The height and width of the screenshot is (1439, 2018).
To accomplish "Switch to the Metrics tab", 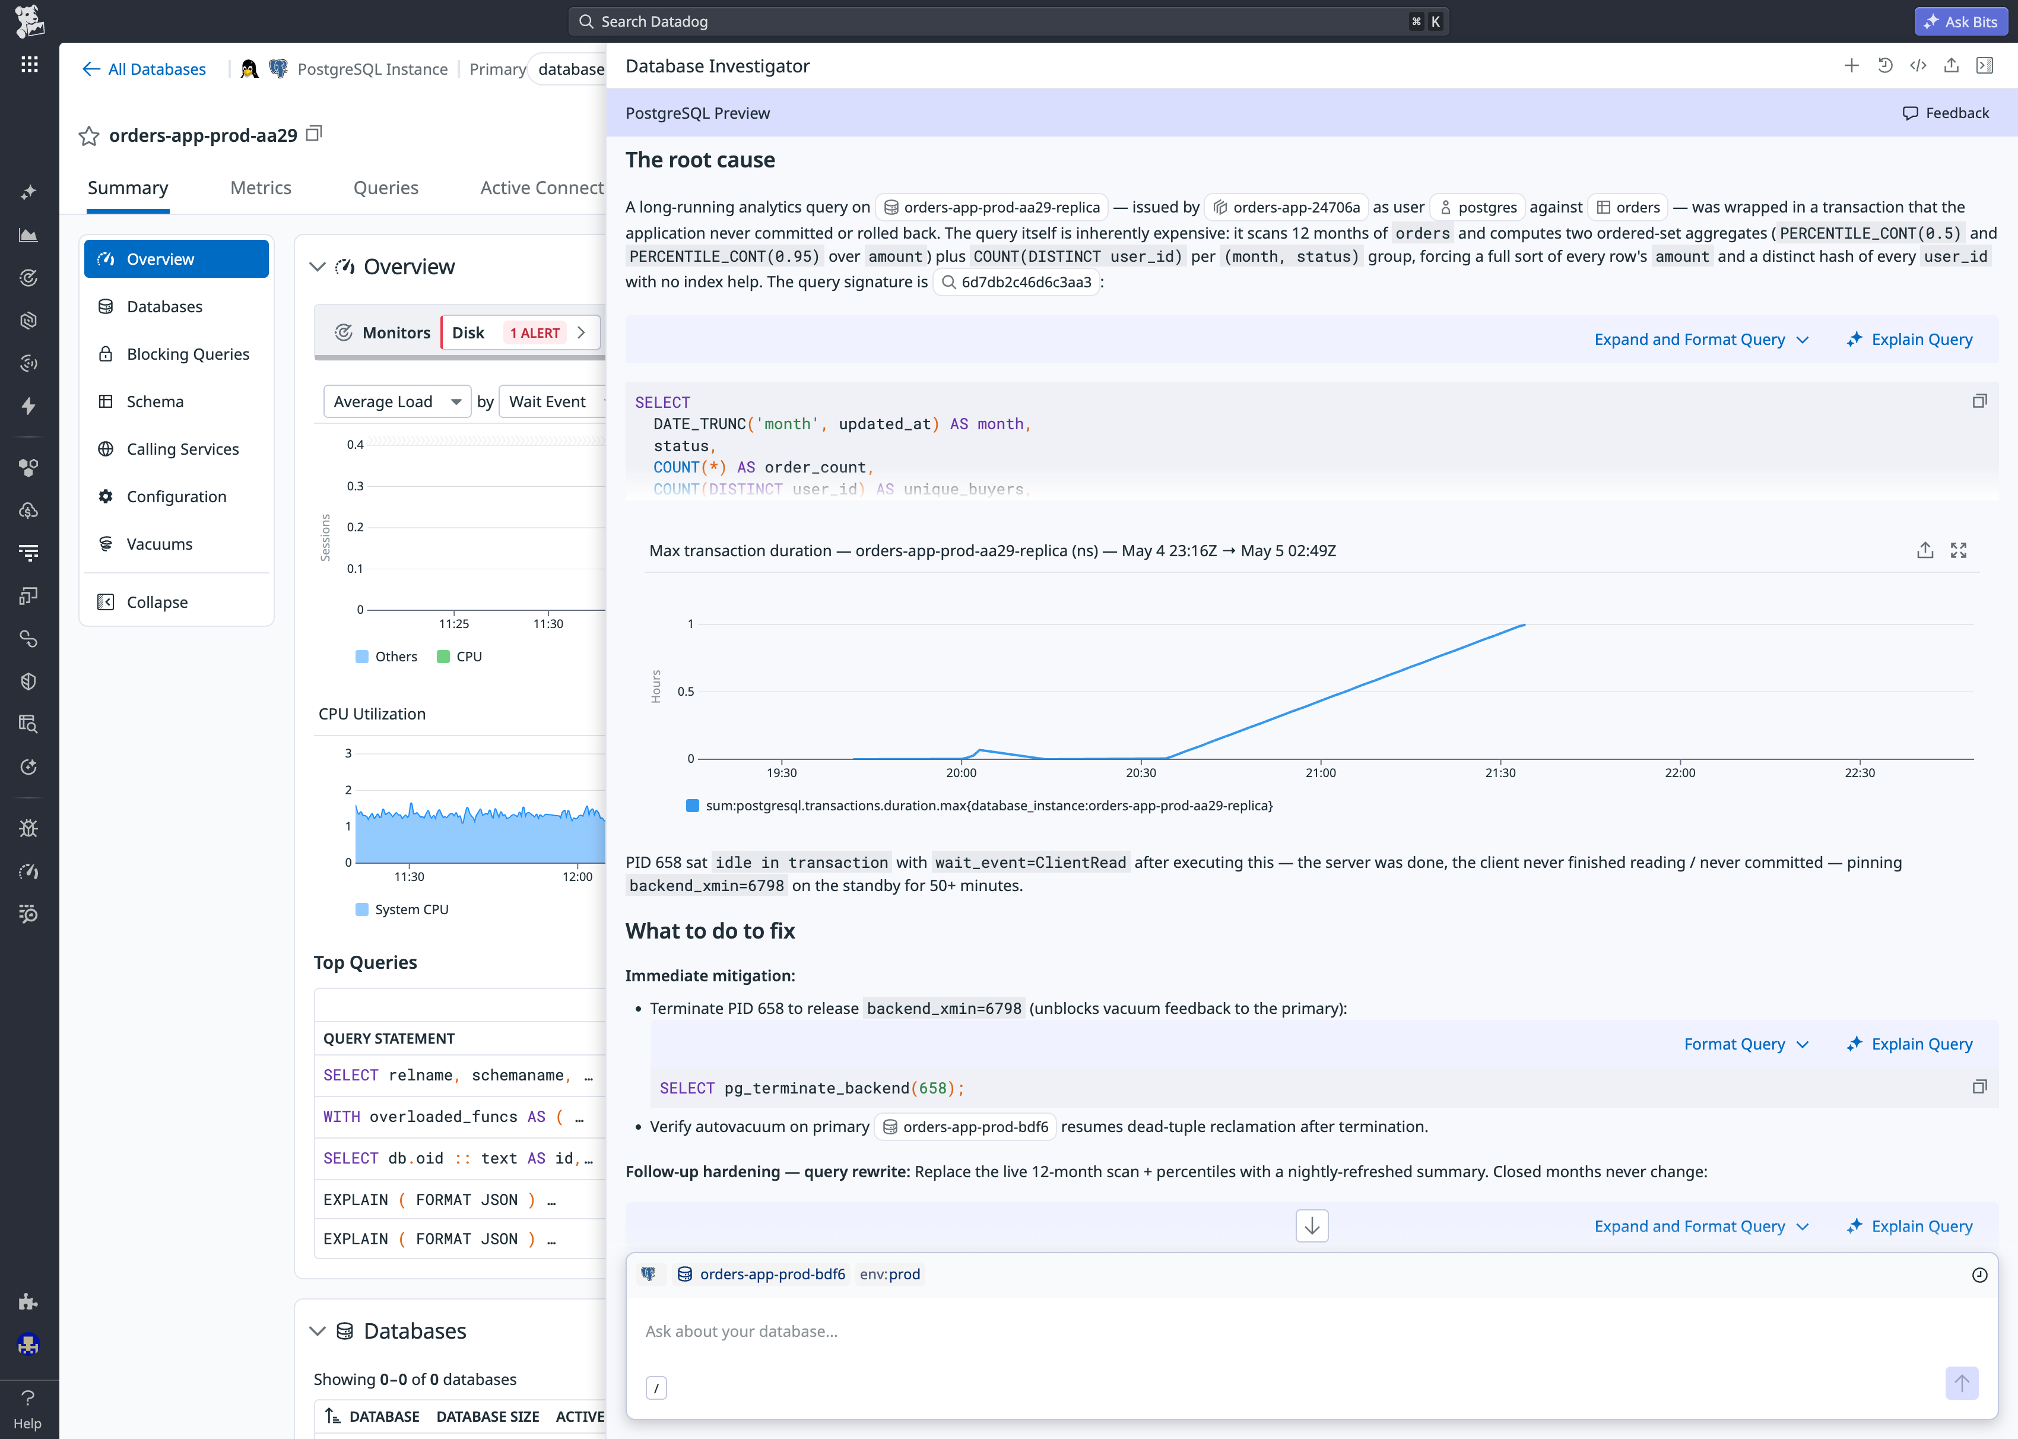I will pyautogui.click(x=261, y=188).
